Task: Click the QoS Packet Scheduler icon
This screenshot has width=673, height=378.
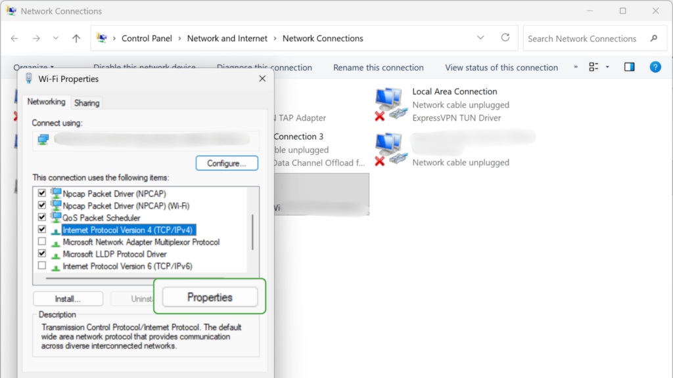Action: [x=56, y=217]
